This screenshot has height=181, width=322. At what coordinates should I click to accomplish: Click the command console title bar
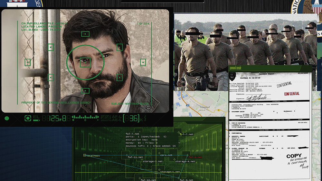(270, 68)
